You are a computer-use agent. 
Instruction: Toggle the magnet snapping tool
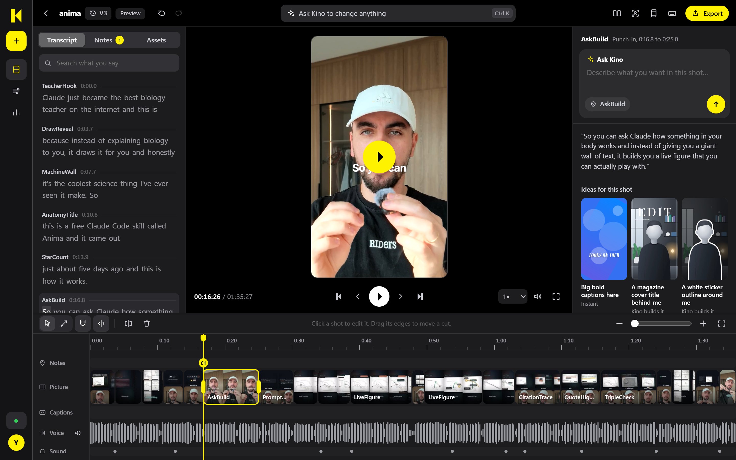(83, 323)
